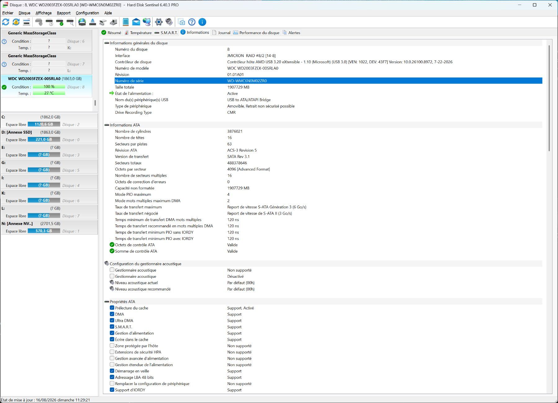Click the 'USB to ATA/ATAPI Bridge' value
The image size is (558, 403).
tap(249, 100)
